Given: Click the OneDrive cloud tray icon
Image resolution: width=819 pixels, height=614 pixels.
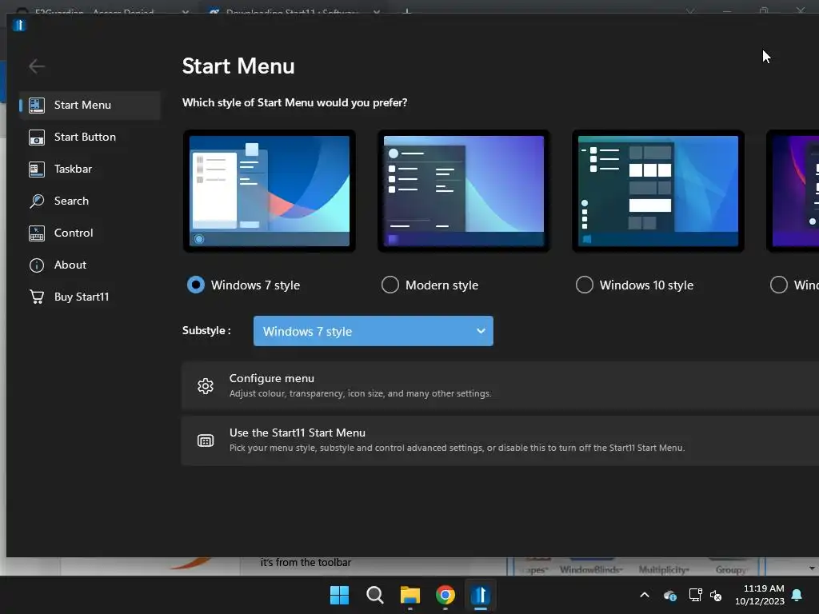Looking at the screenshot, I should tap(669, 595).
